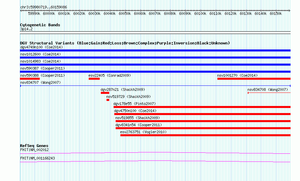Viewport: 300px width, 181px height.
Task: Select the red esv2763751 loss bar
Action: pos(206,135)
